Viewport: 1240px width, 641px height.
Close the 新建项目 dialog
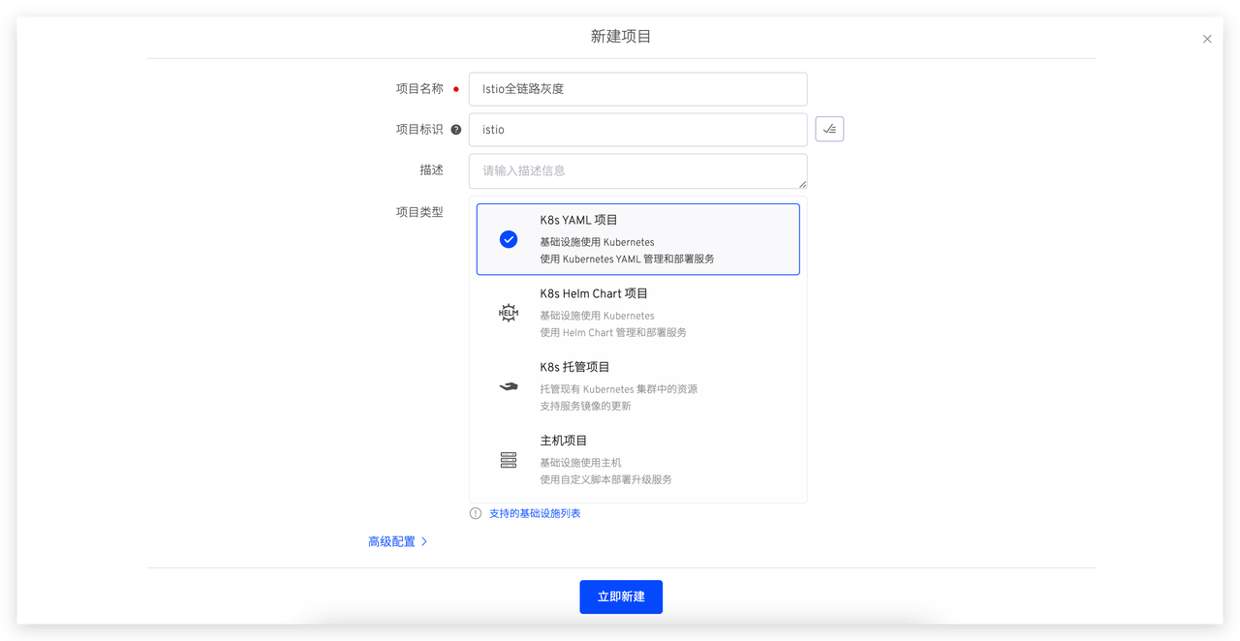[x=1207, y=39]
